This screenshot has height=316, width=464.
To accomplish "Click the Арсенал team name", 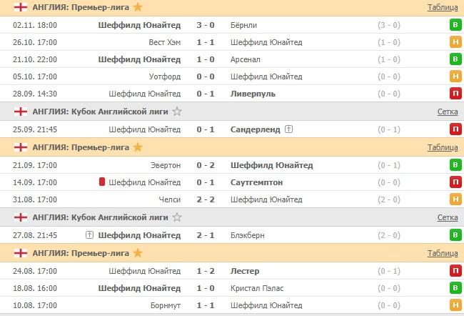I will [247, 59].
